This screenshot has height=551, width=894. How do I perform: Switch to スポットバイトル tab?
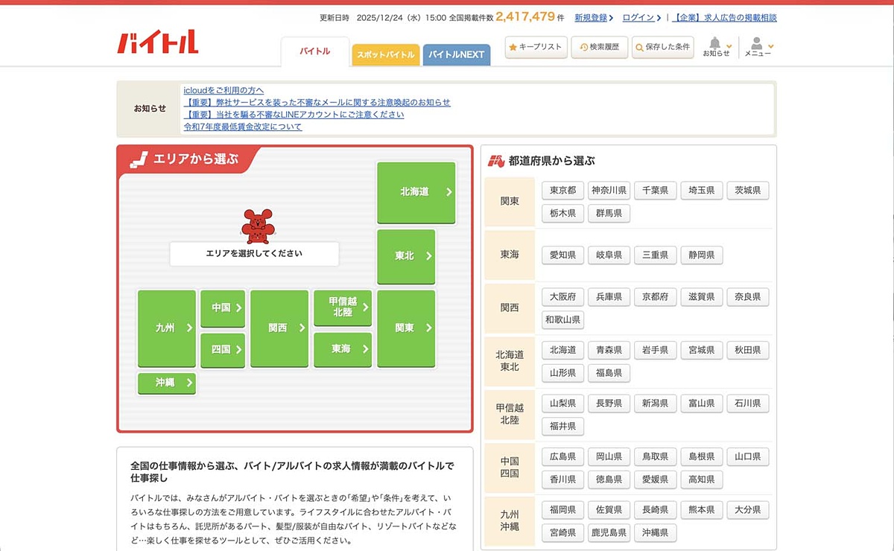tap(385, 54)
